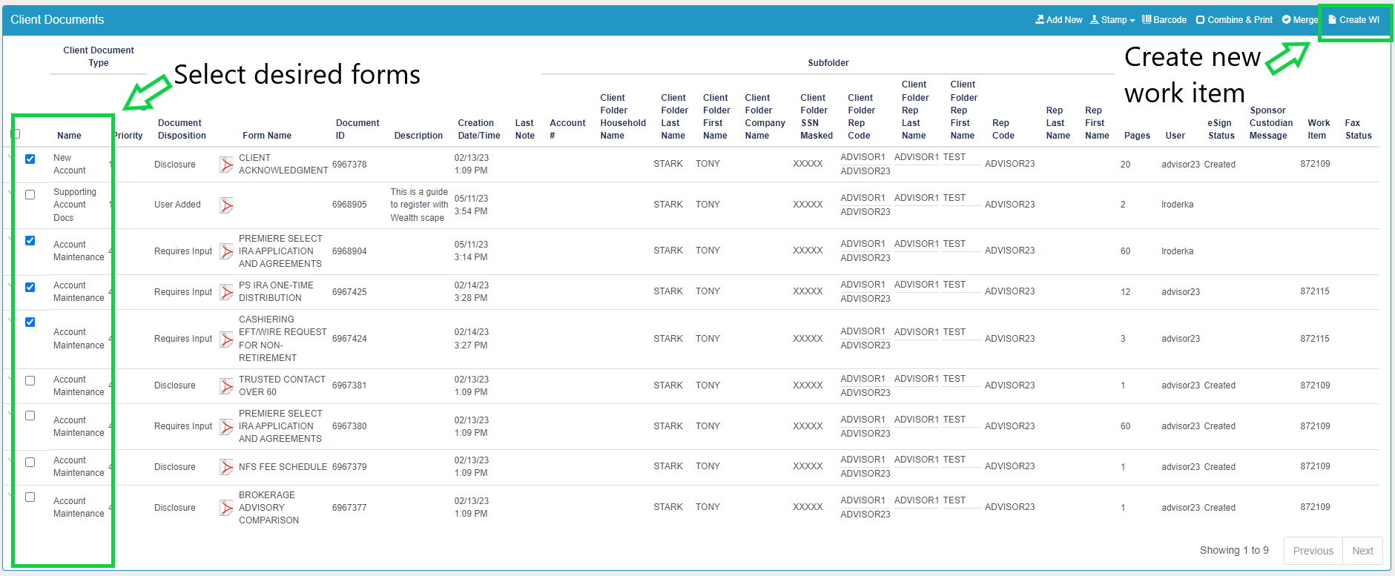Expand the New Account row chevron

11,157
